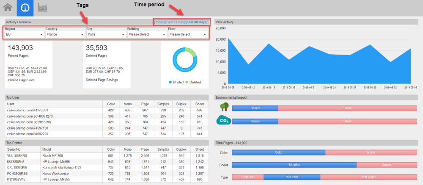Click the Simplex bar segment
The image size is (423, 185).
[x=294, y=165]
